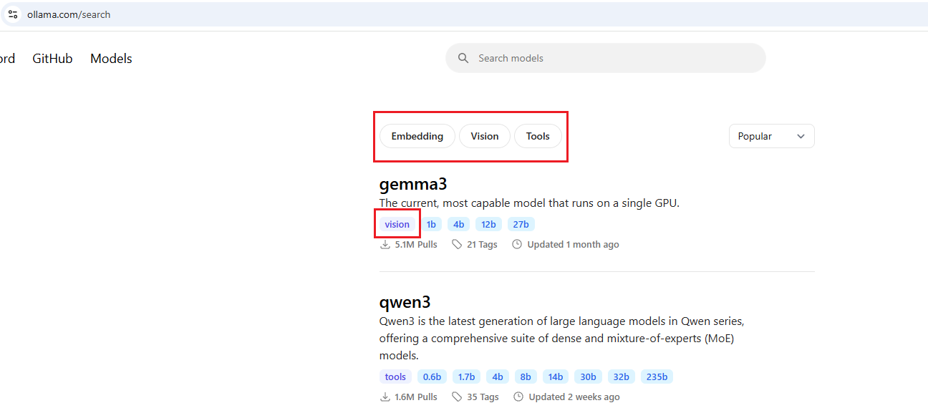Click the tag icon next to 21 Tags
Screen dimensions: 928x408
457,244
